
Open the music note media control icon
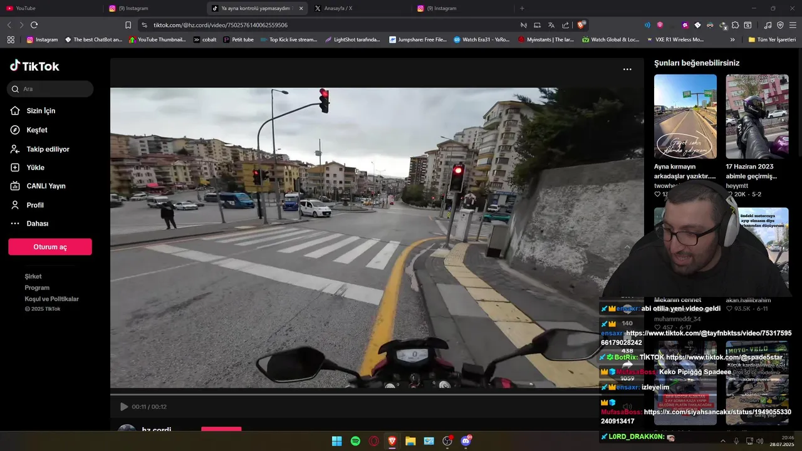click(768, 25)
